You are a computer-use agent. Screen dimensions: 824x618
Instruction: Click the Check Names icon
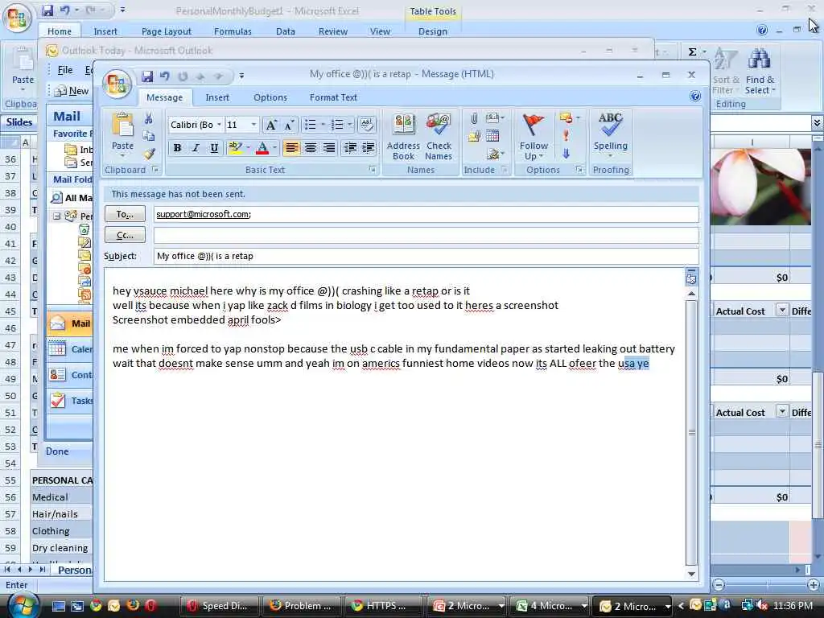tap(439, 137)
